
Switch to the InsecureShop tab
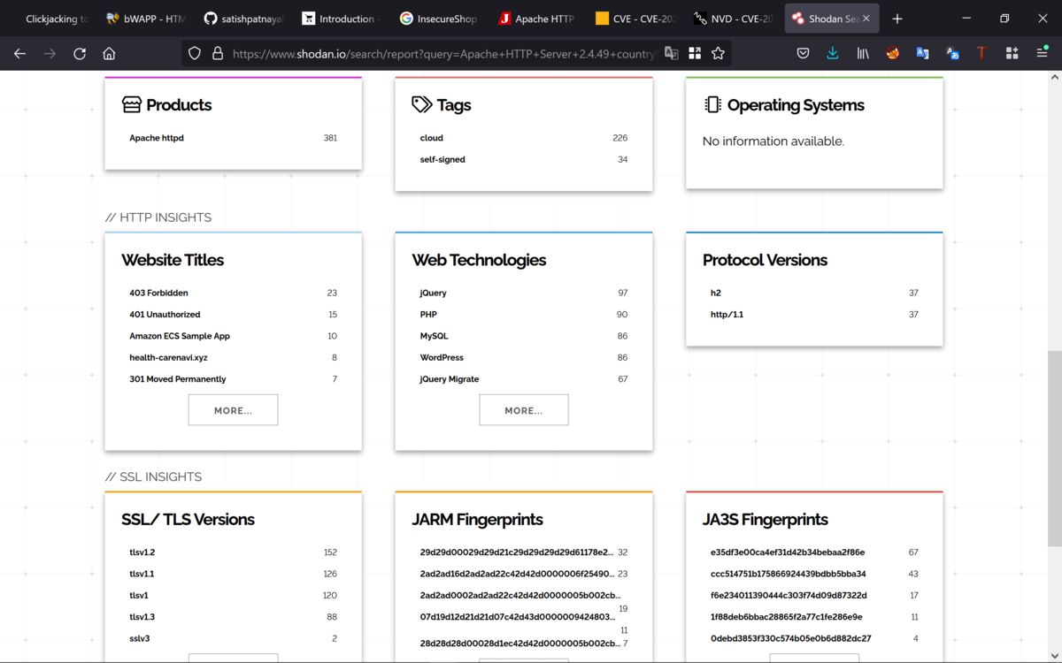[439, 19]
